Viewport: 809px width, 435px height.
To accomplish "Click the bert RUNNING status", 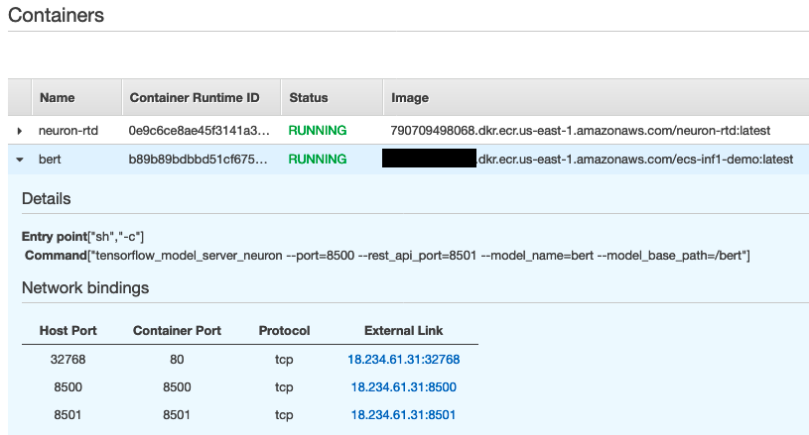I will point(318,160).
